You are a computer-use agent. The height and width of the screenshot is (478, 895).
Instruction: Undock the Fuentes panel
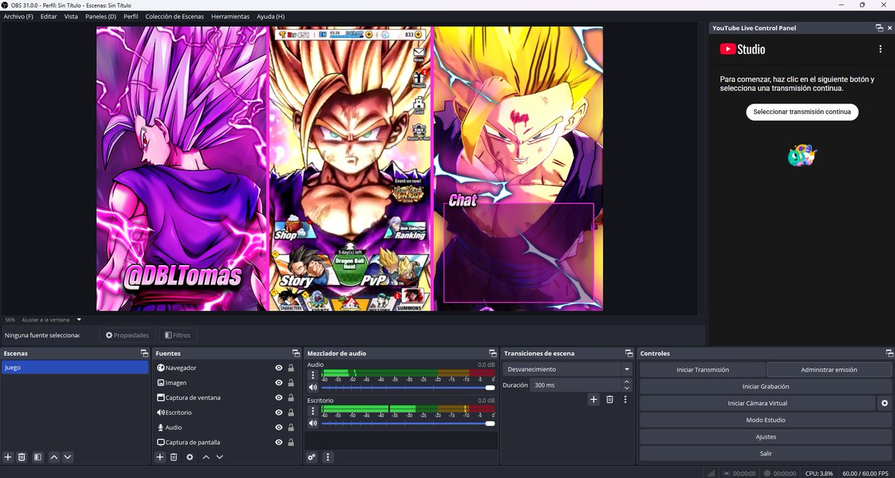click(295, 353)
